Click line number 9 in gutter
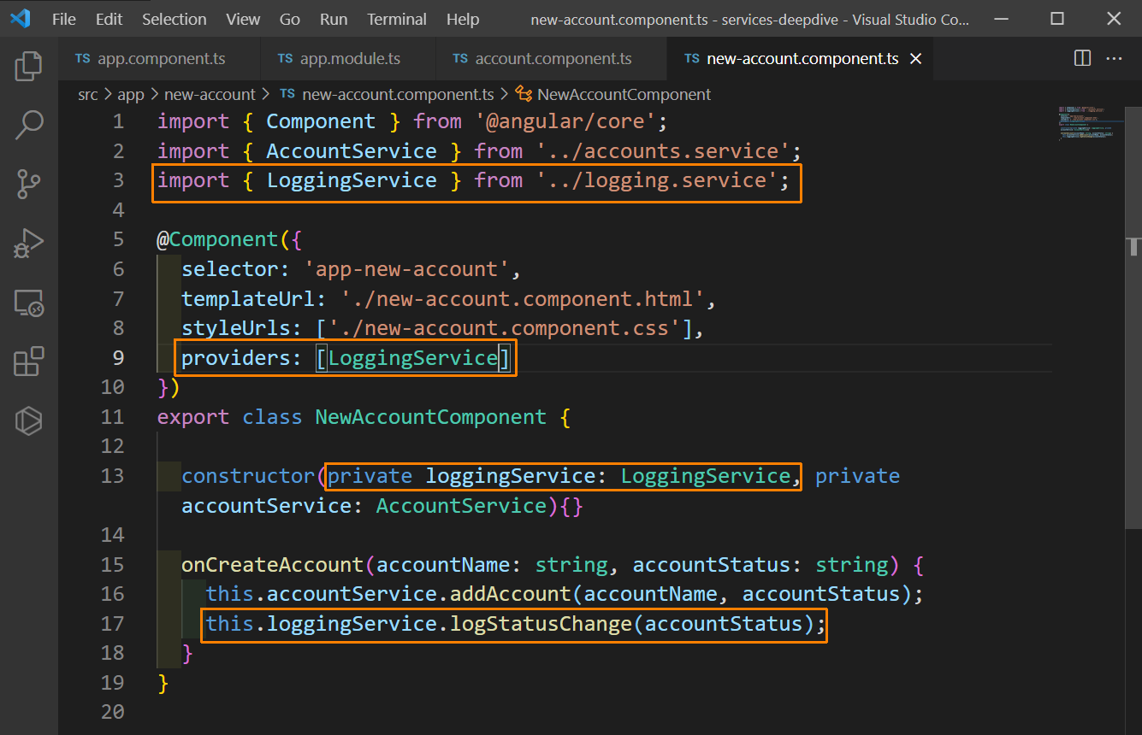 (x=117, y=357)
